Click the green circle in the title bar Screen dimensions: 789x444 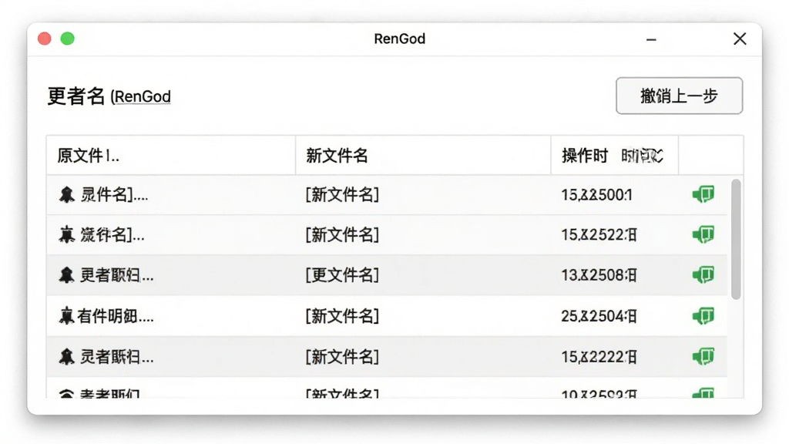point(68,39)
